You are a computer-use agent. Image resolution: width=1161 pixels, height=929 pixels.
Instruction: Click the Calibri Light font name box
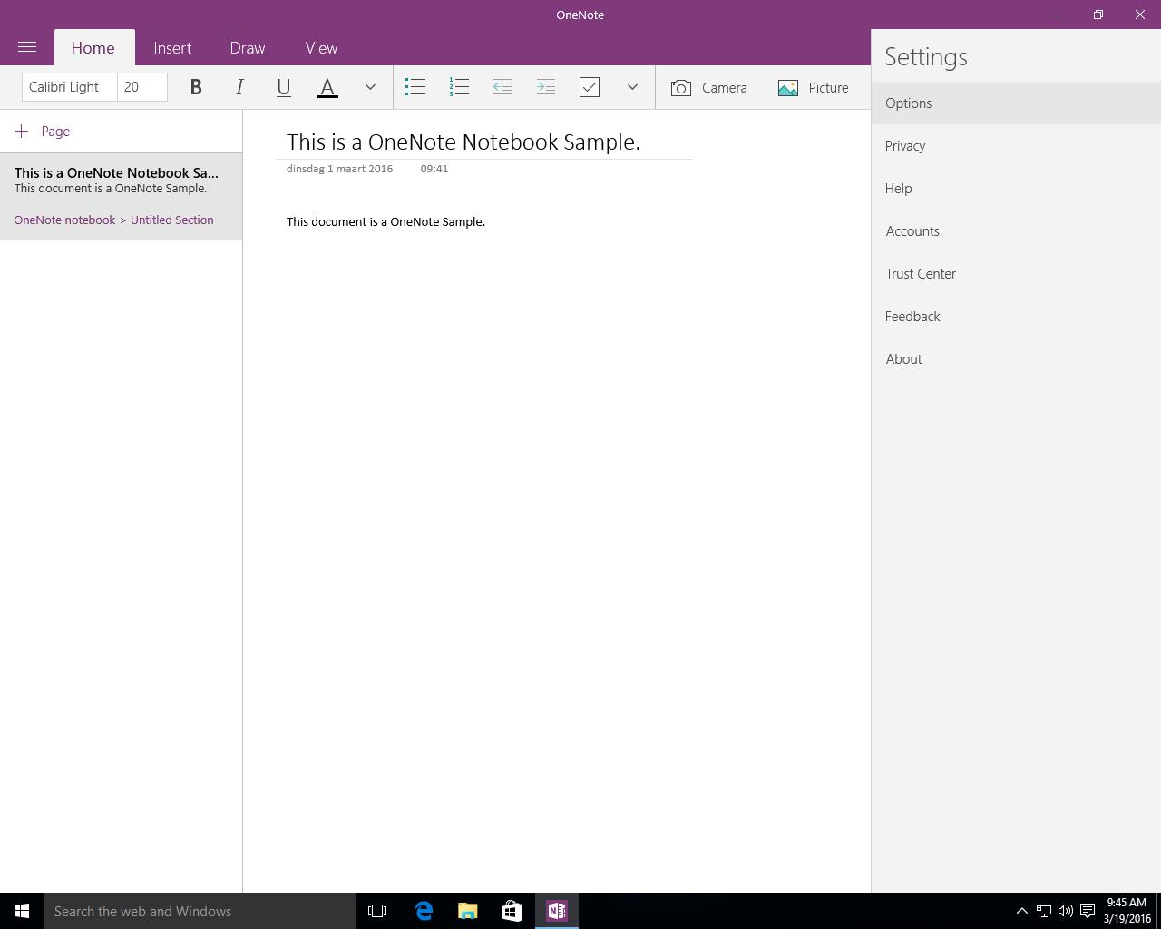tap(69, 87)
